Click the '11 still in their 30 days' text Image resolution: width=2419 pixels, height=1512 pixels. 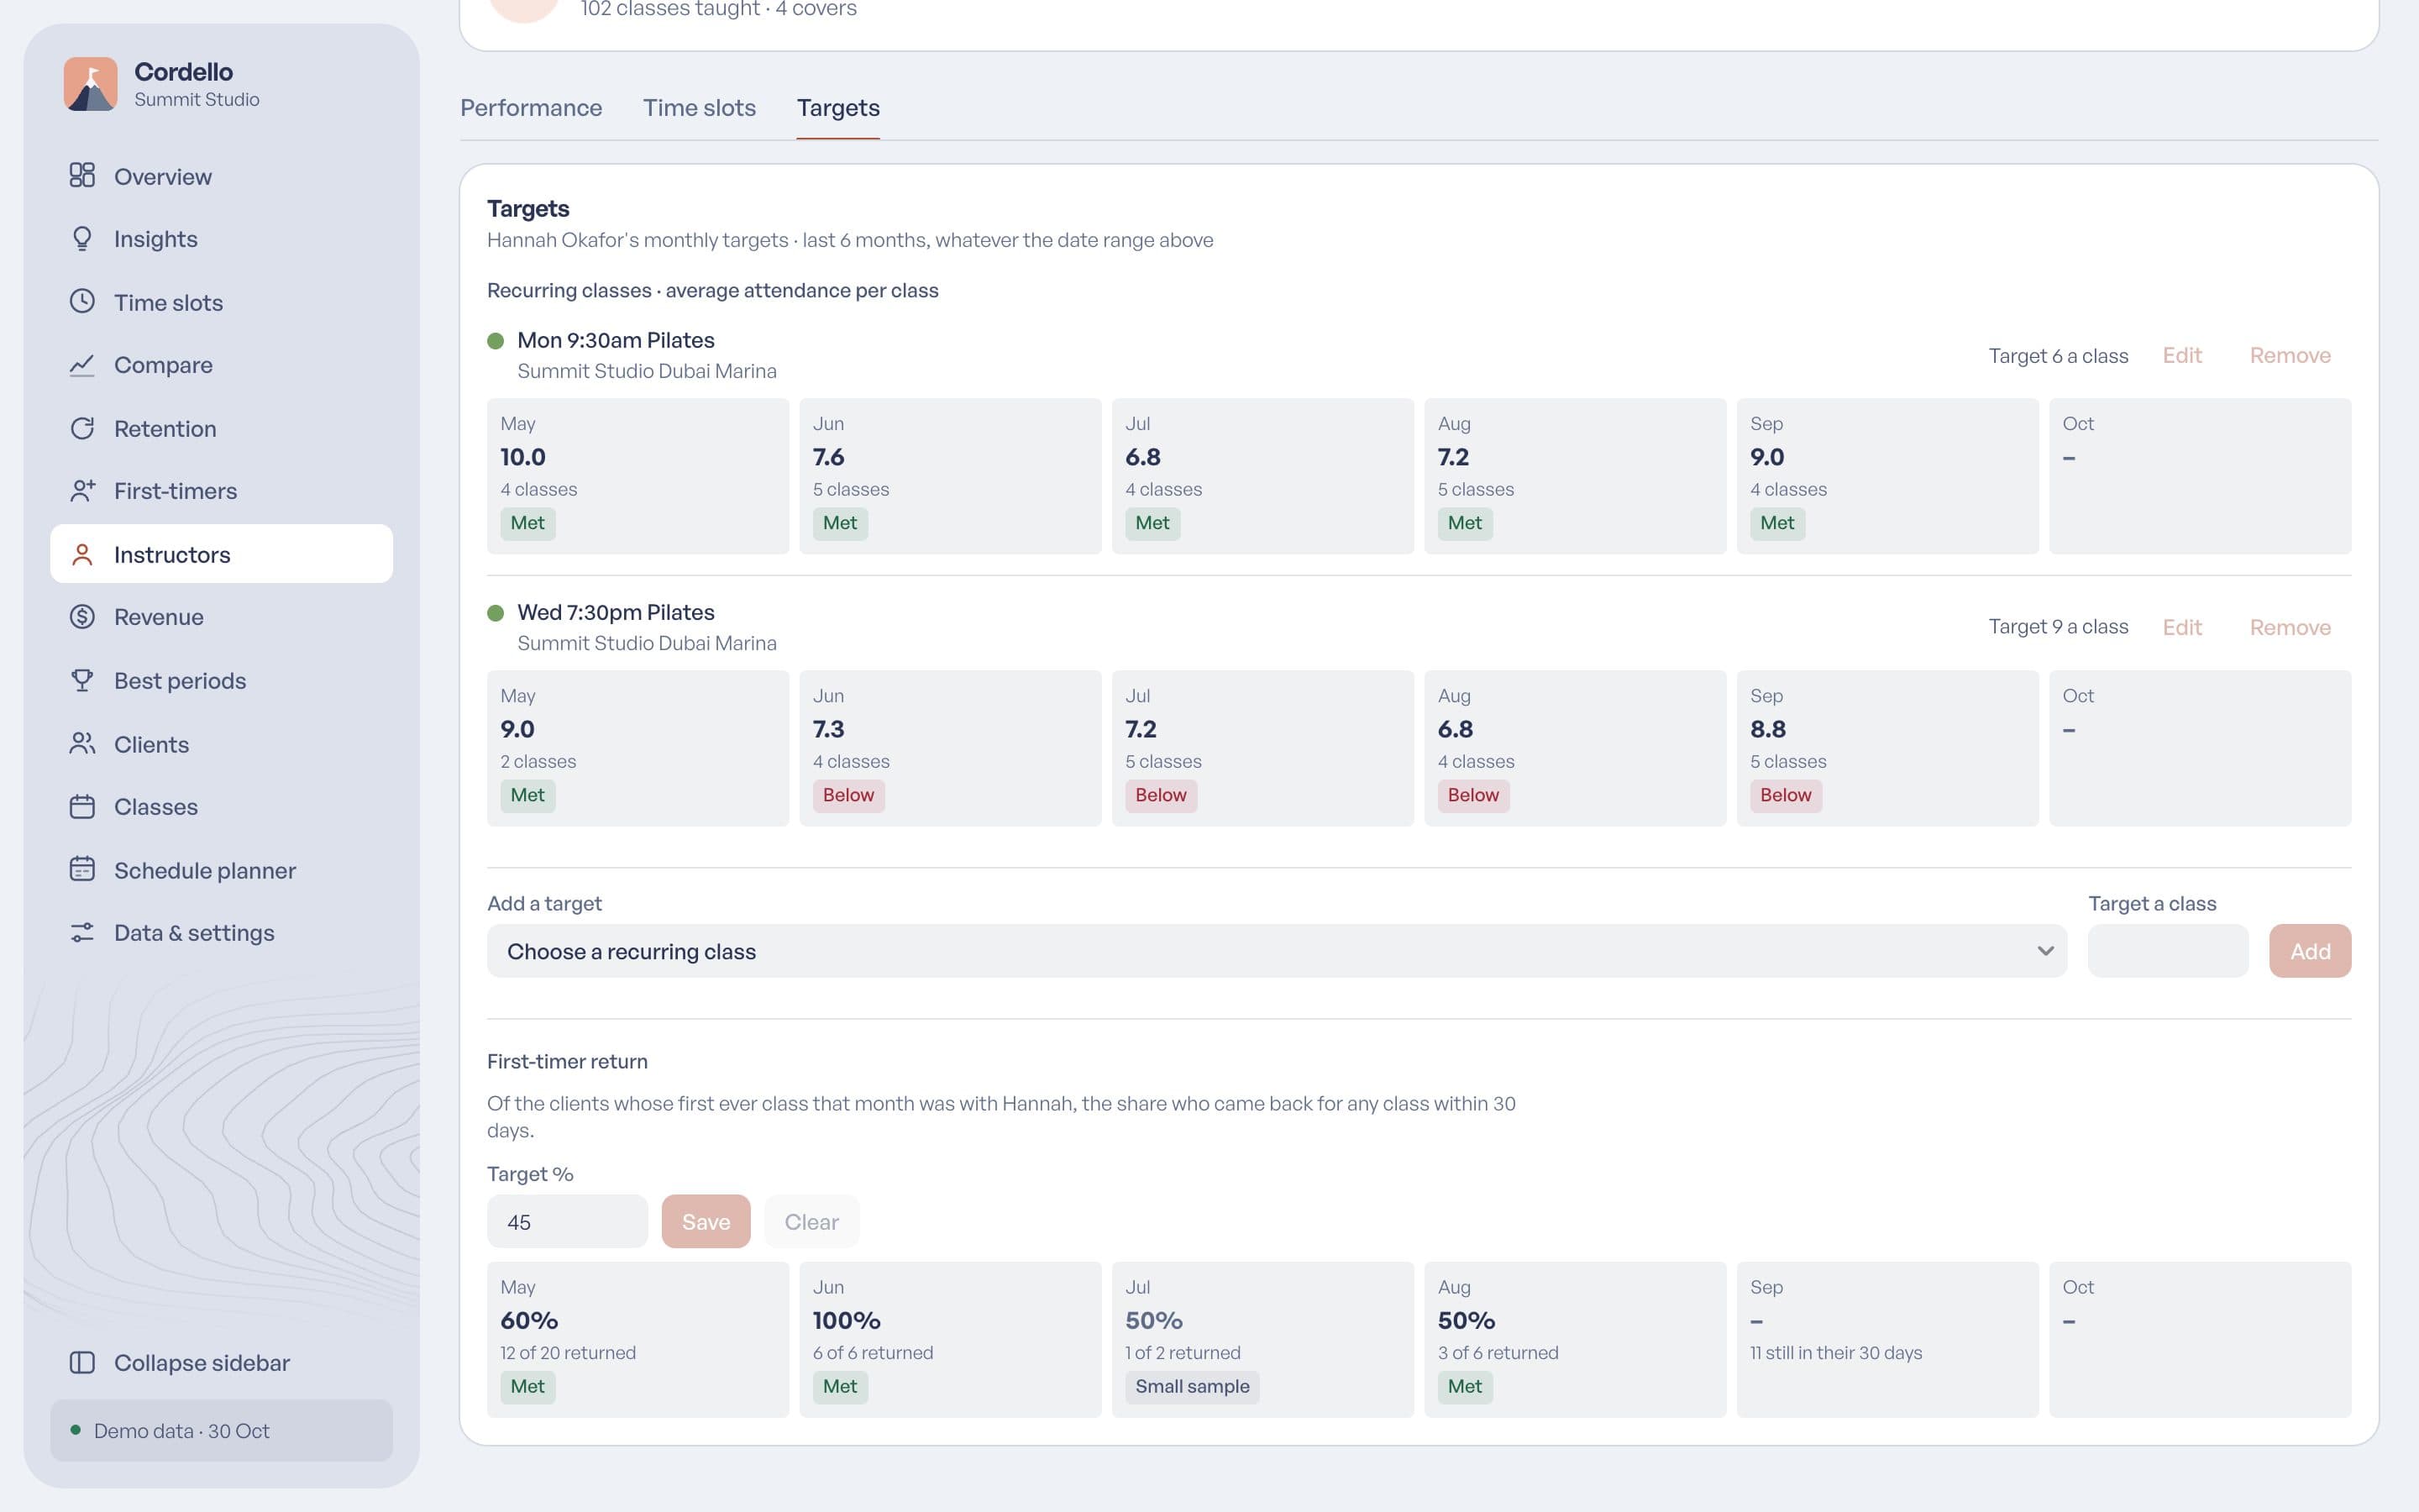1835,1352
